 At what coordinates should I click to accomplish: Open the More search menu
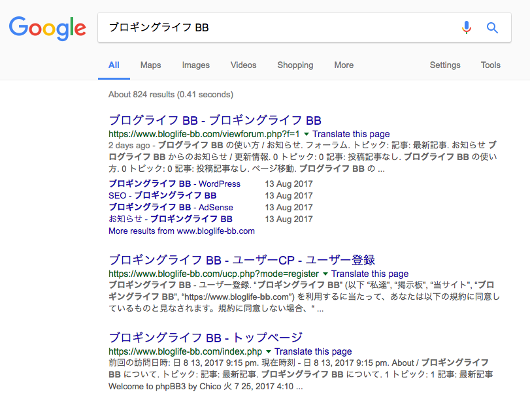[x=344, y=65]
